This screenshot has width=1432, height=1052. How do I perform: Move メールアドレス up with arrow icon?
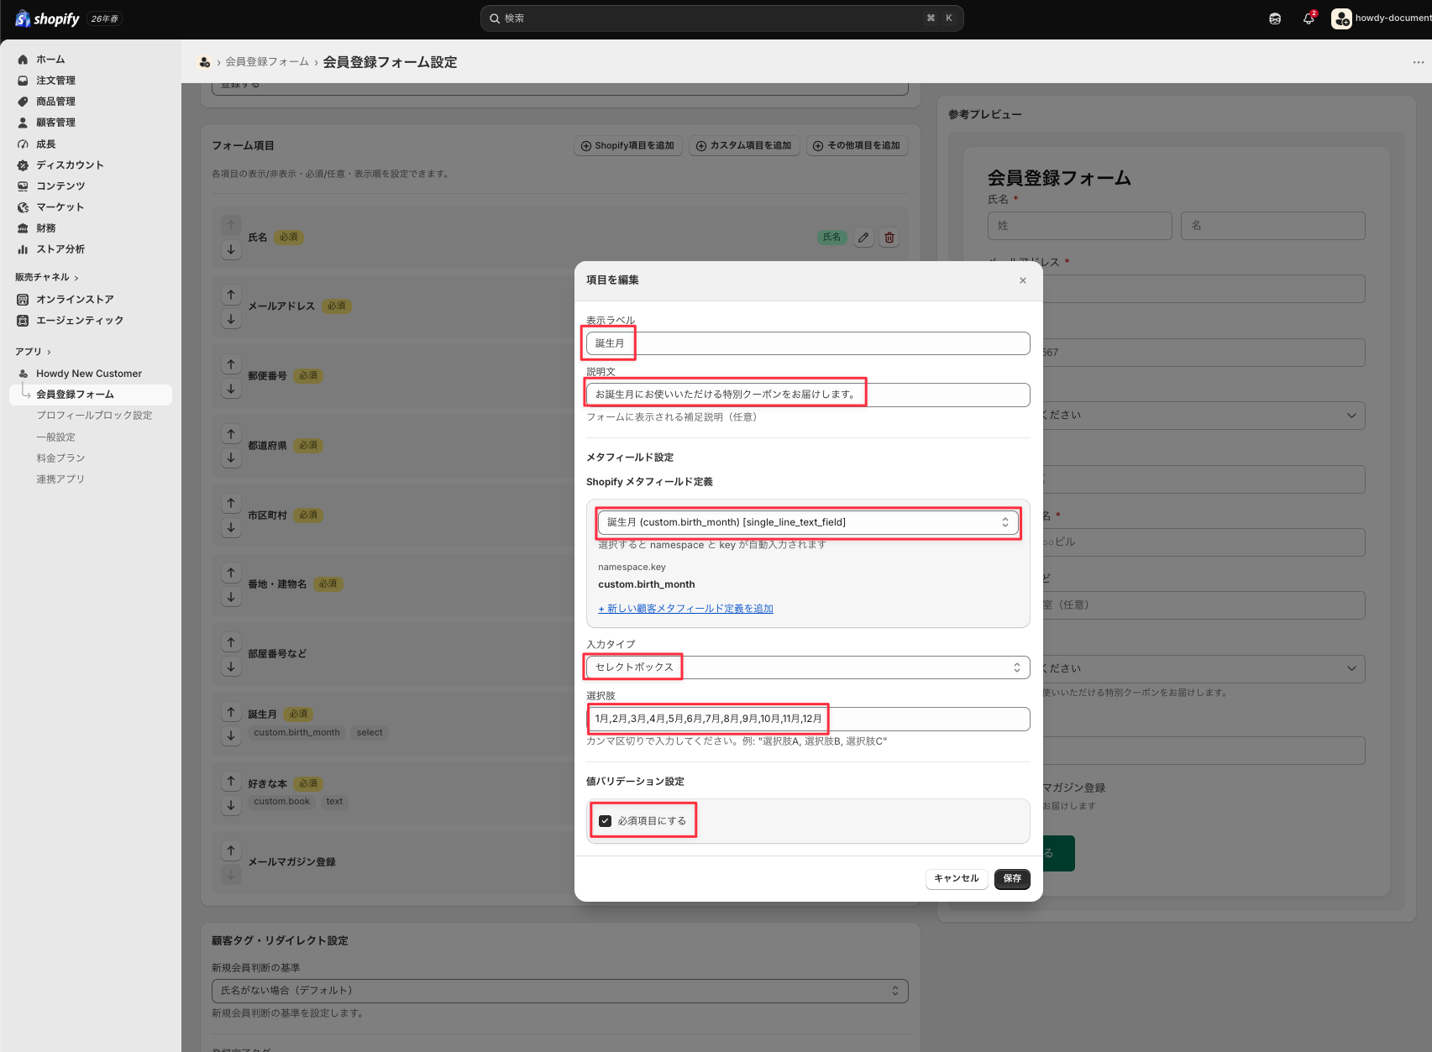(x=231, y=296)
